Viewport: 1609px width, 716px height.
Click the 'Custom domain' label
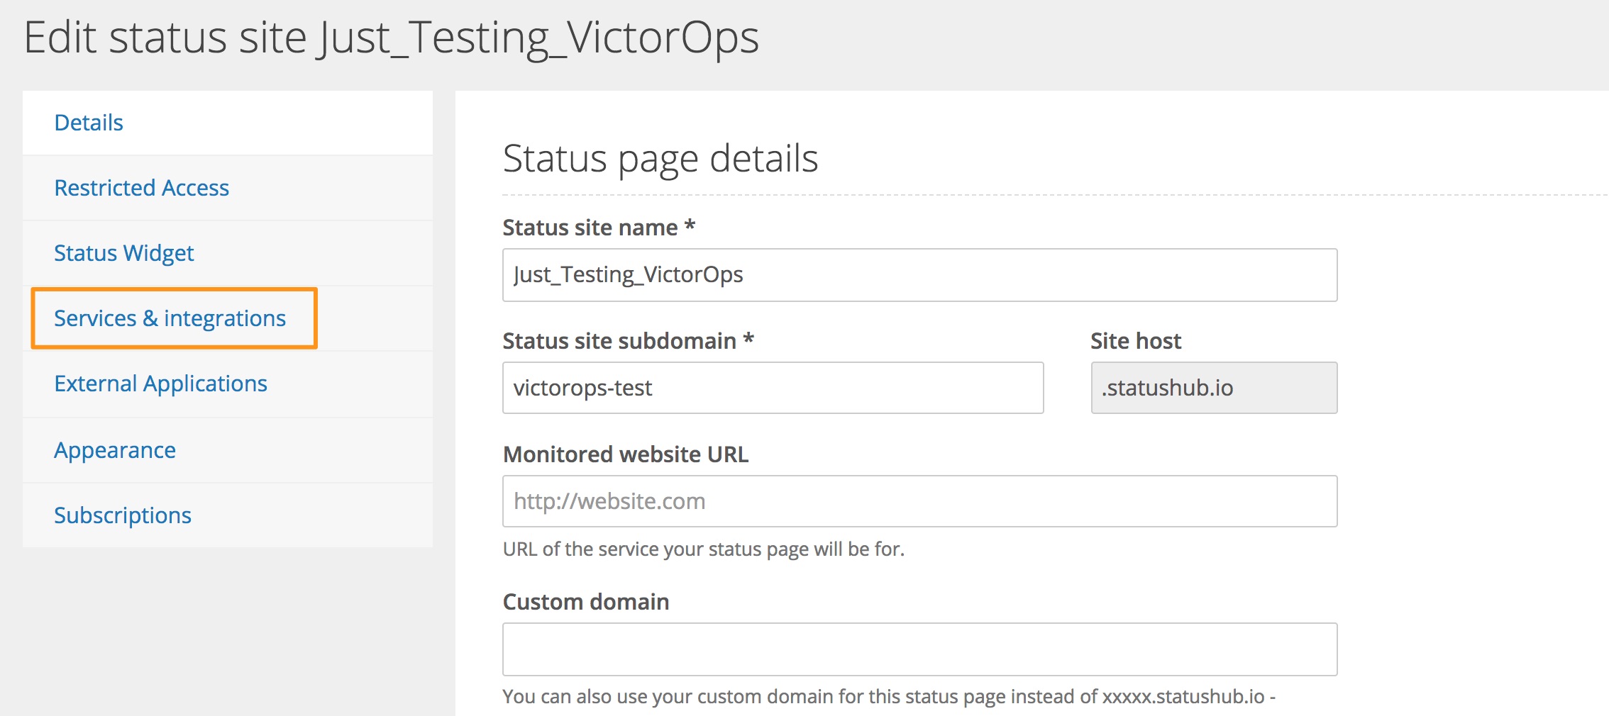(x=586, y=602)
